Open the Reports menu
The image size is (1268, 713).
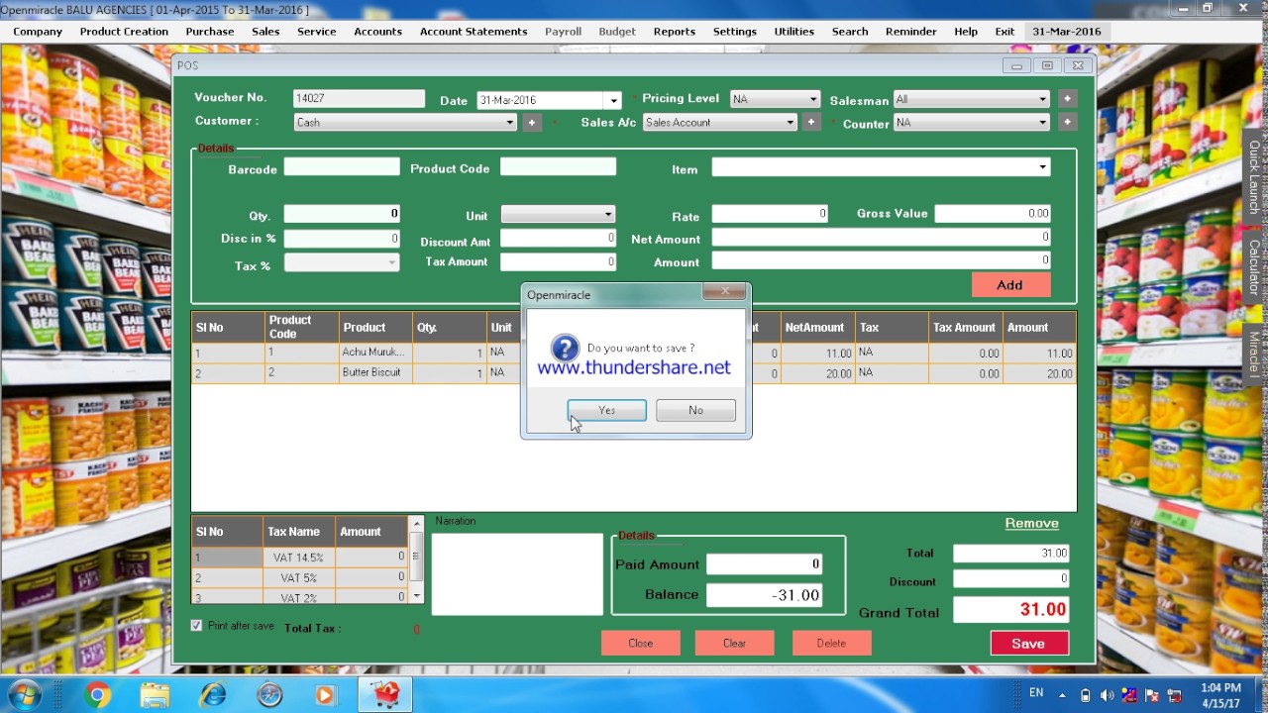click(x=675, y=32)
